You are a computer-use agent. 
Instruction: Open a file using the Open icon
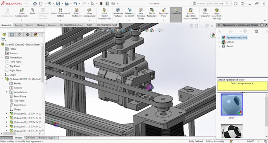pyautogui.click(x=49, y=4)
